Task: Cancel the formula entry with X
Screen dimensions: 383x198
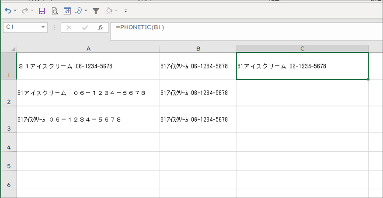Action: [x=69, y=27]
